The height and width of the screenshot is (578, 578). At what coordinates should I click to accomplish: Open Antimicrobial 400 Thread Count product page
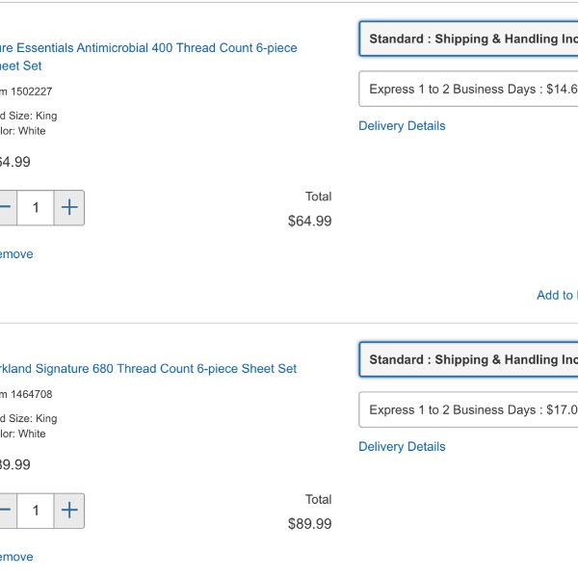pos(148,57)
